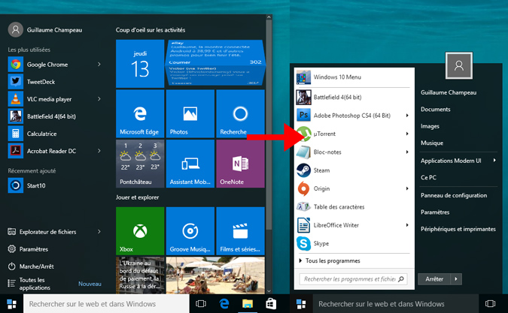Screen dimensions: 508x313
Task: Open the Xbox green tile
Action: pyautogui.click(x=139, y=231)
